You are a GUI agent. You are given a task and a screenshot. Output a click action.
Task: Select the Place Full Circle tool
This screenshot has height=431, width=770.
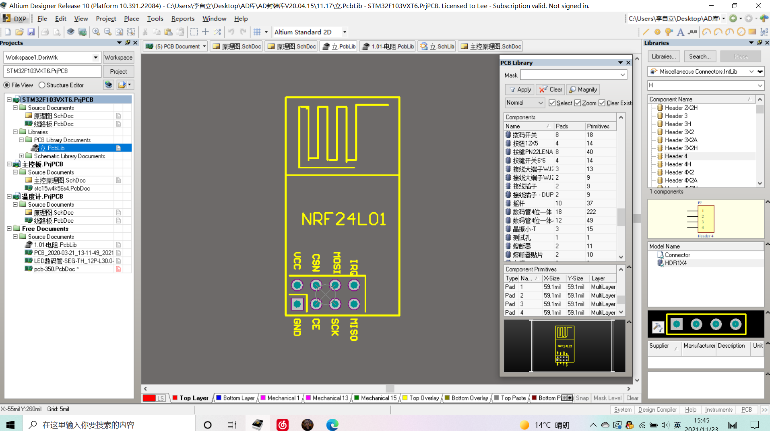tap(741, 32)
